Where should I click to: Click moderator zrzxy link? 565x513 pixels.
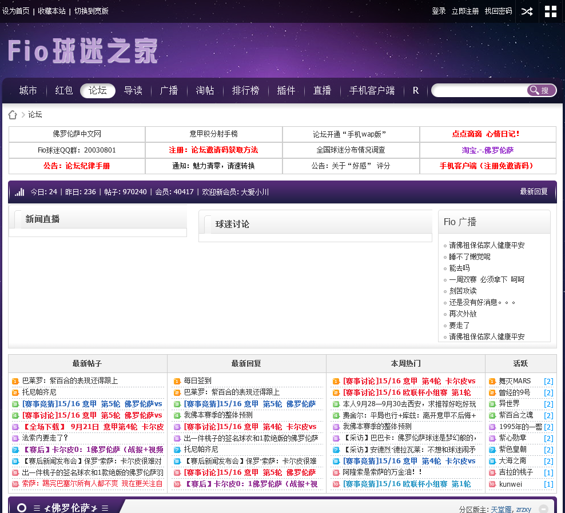click(524, 510)
